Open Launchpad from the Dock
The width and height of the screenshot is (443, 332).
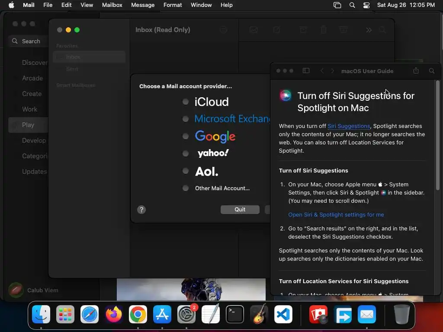[x=65, y=314]
